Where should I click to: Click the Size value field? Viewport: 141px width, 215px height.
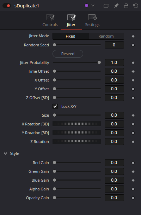pos(114,115)
